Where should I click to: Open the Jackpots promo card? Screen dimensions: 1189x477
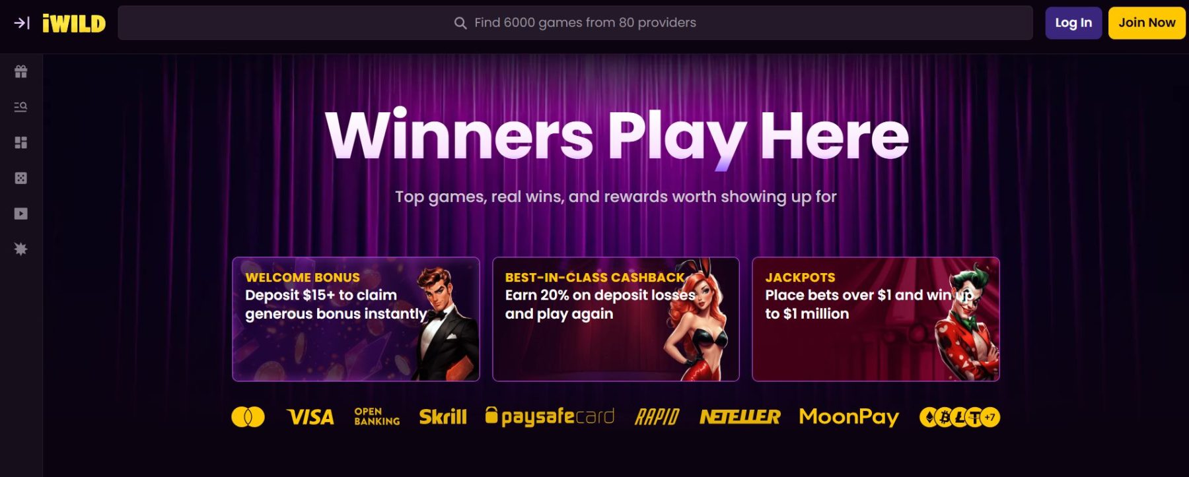[x=876, y=319]
